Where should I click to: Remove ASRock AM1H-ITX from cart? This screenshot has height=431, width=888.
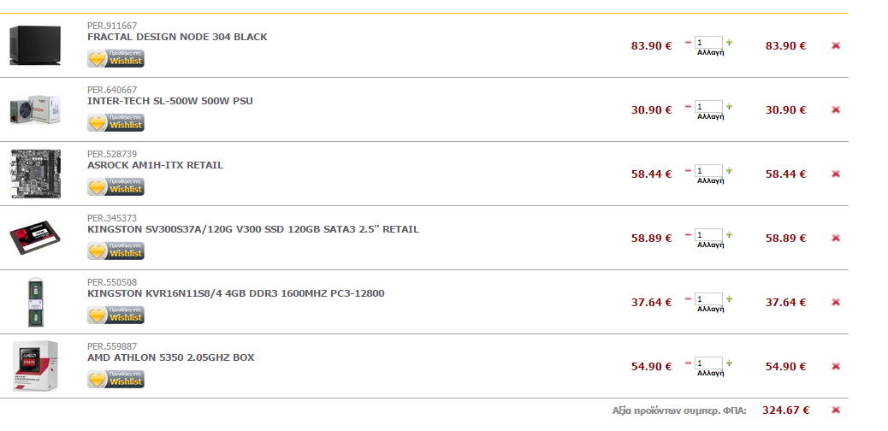point(835,174)
